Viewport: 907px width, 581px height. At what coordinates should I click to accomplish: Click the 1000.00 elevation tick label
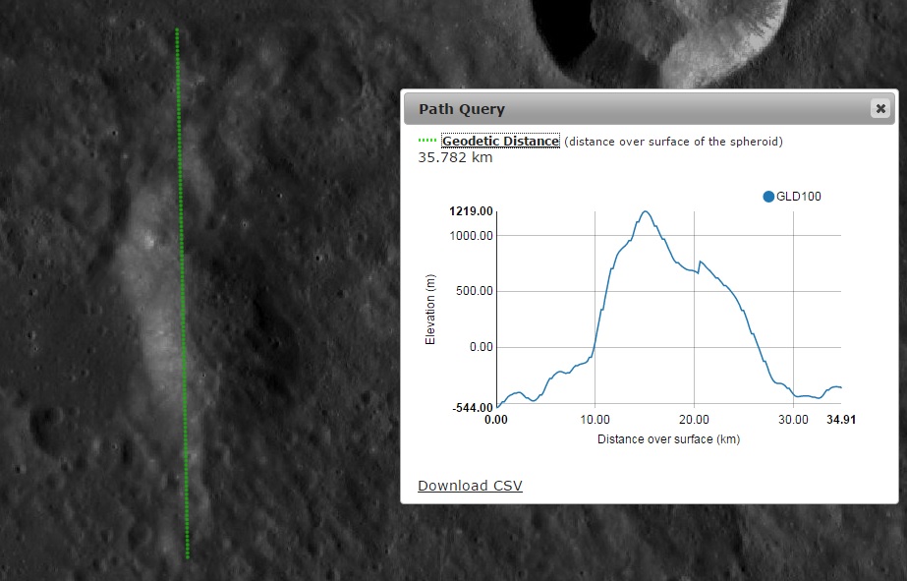pyautogui.click(x=473, y=236)
